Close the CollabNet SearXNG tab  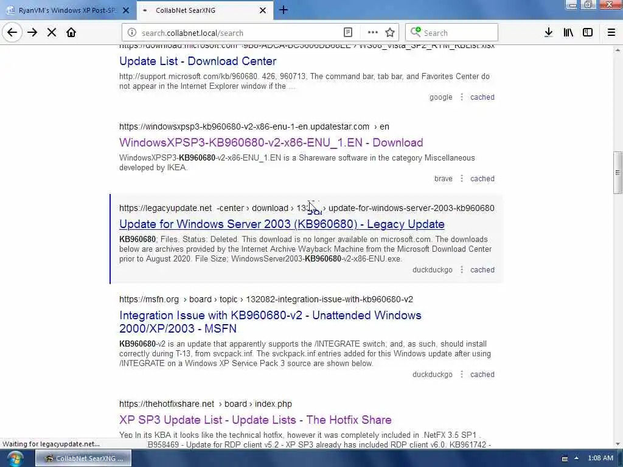(263, 10)
